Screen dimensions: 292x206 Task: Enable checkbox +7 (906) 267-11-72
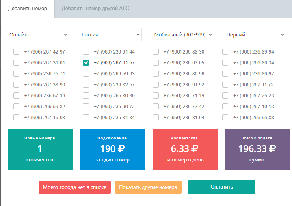pyautogui.click(x=225, y=85)
